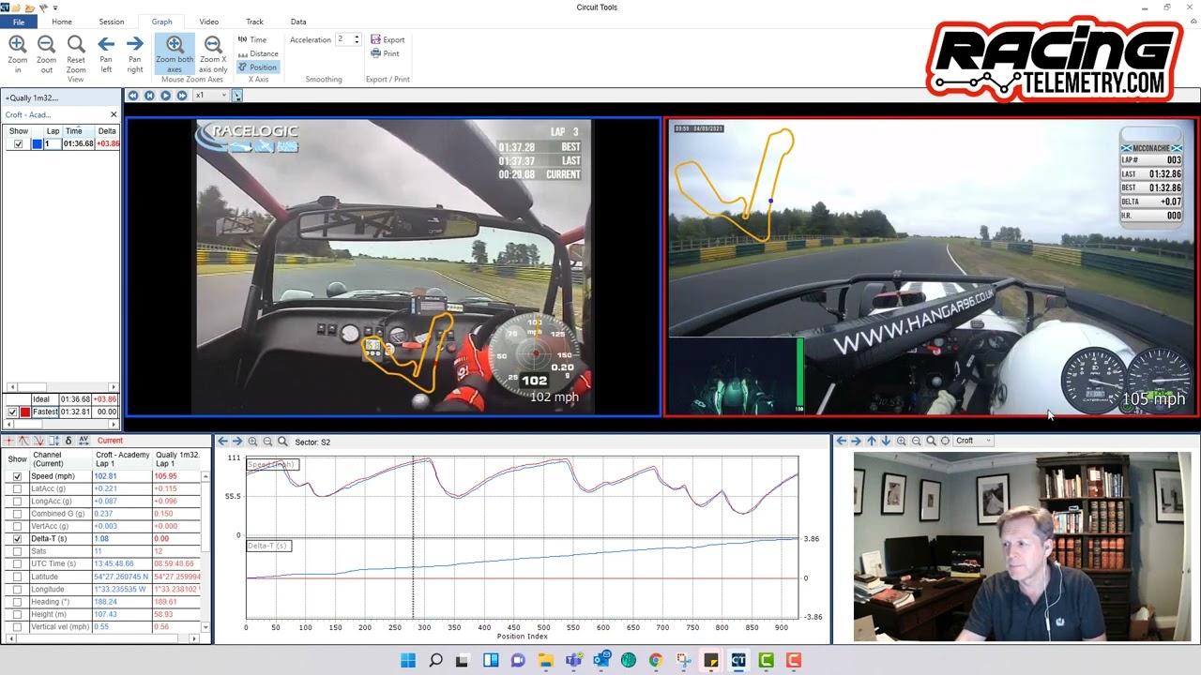The width and height of the screenshot is (1201, 675).
Task: Switch to the Track ribbon tab
Action: [254, 22]
